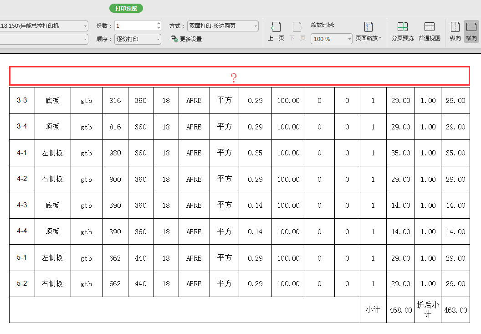
Task: Click the copies (份数) input field
Action: pyautogui.click(x=135, y=26)
